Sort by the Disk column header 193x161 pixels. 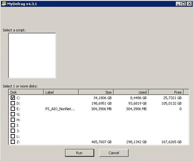pyautogui.click(x=26, y=92)
